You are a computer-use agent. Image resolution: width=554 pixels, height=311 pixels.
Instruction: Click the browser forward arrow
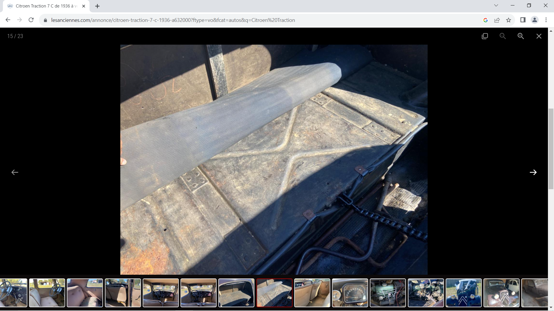(19, 20)
